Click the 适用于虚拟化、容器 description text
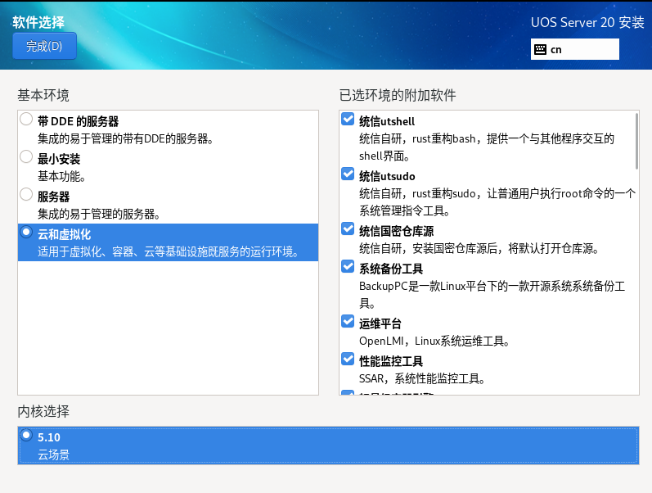The width and height of the screenshot is (652, 493). tap(169, 251)
